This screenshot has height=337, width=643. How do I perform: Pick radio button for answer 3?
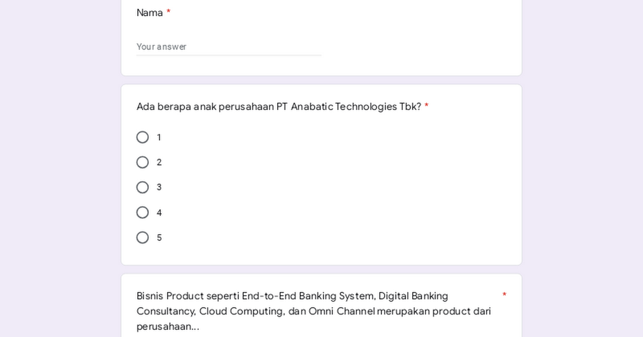(143, 187)
